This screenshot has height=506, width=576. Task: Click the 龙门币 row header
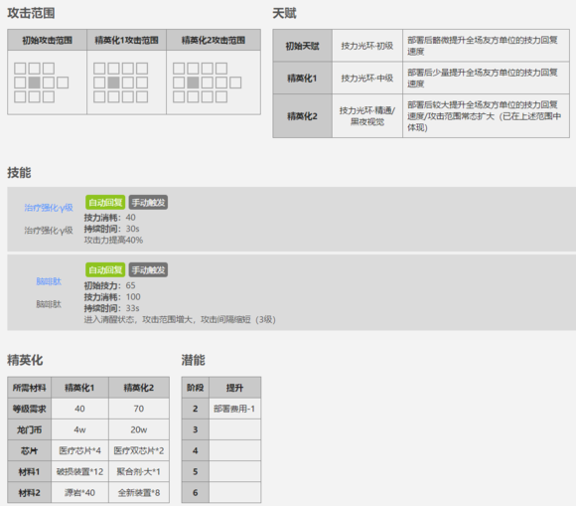[x=30, y=429]
